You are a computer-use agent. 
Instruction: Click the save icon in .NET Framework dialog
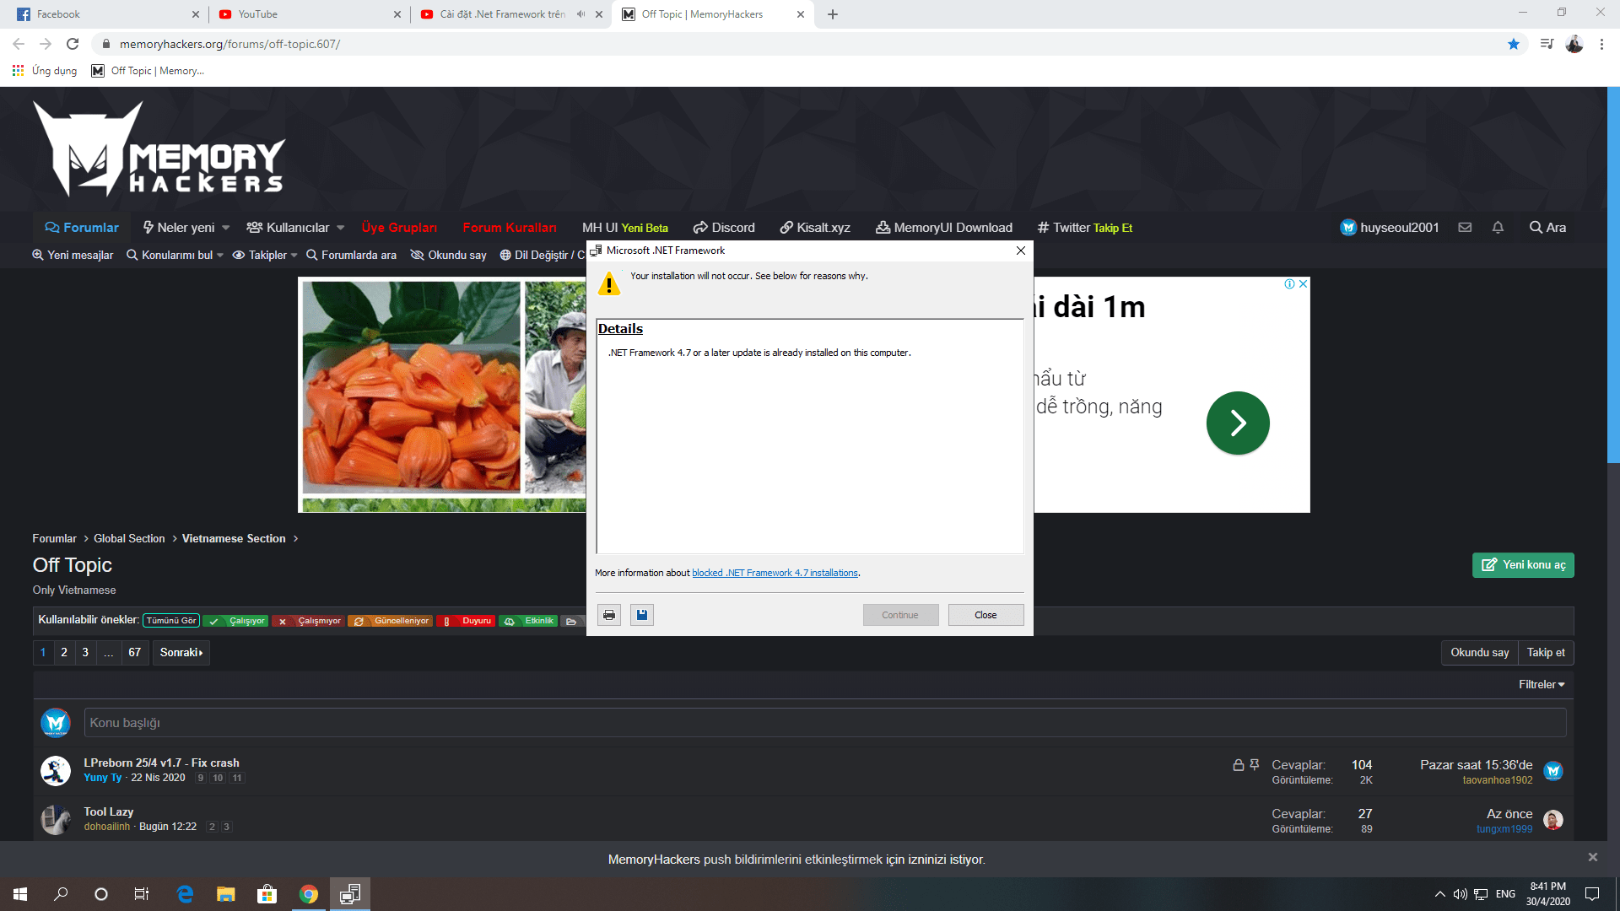coord(642,615)
